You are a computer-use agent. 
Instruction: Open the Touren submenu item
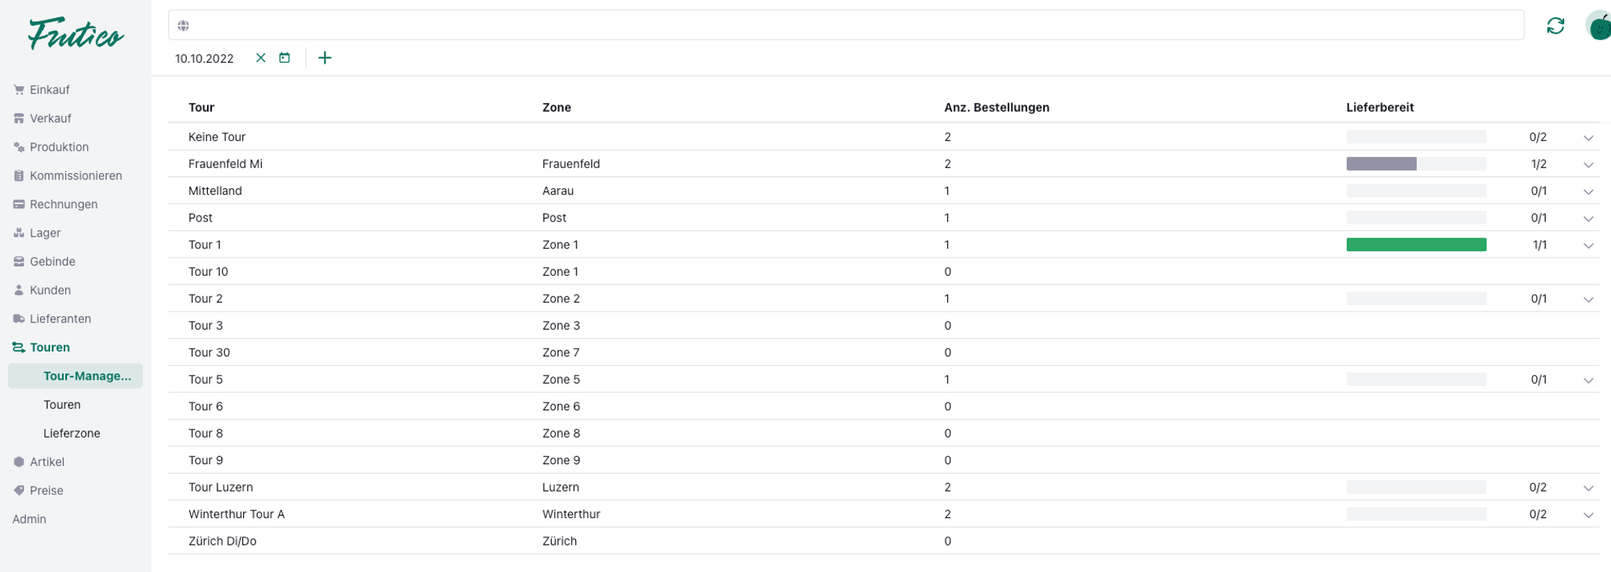click(x=62, y=405)
